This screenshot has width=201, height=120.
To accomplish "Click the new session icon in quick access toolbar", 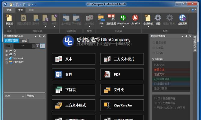I will pyautogui.click(x=11, y=4).
